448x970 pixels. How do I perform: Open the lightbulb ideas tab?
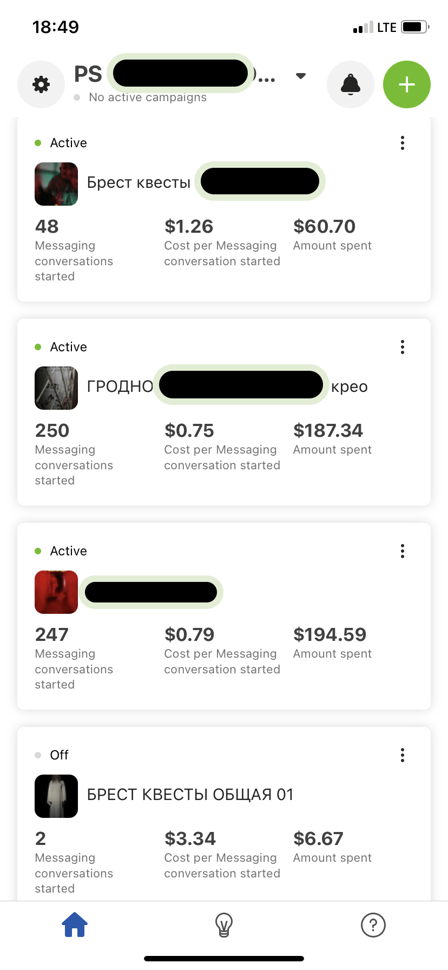(x=224, y=925)
